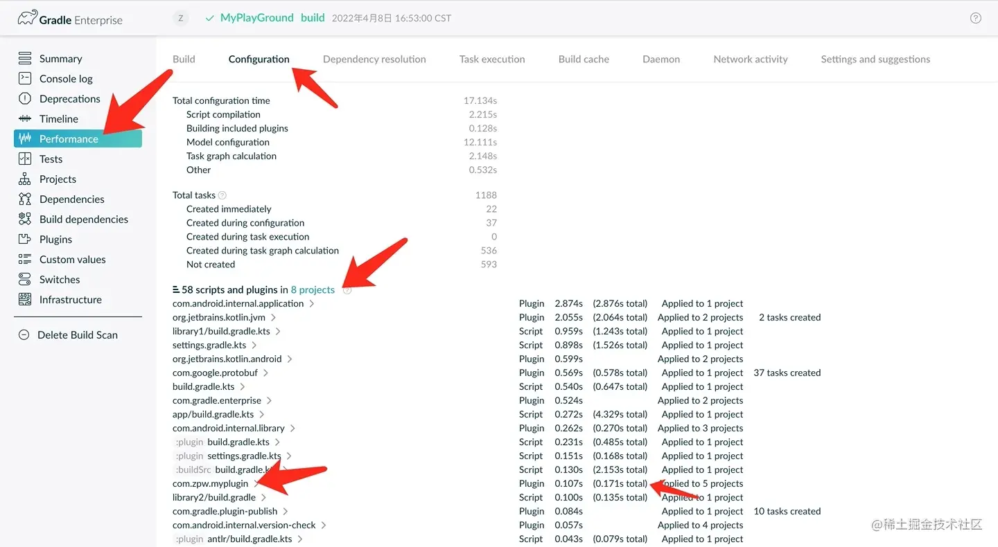Click the Delete Build Scan minus icon
This screenshot has height=547, width=998.
24,334
